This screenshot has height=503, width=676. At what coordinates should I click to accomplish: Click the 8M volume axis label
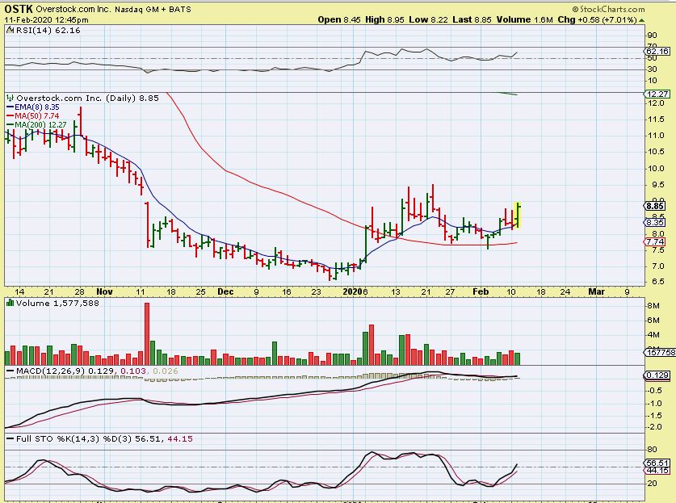click(653, 305)
